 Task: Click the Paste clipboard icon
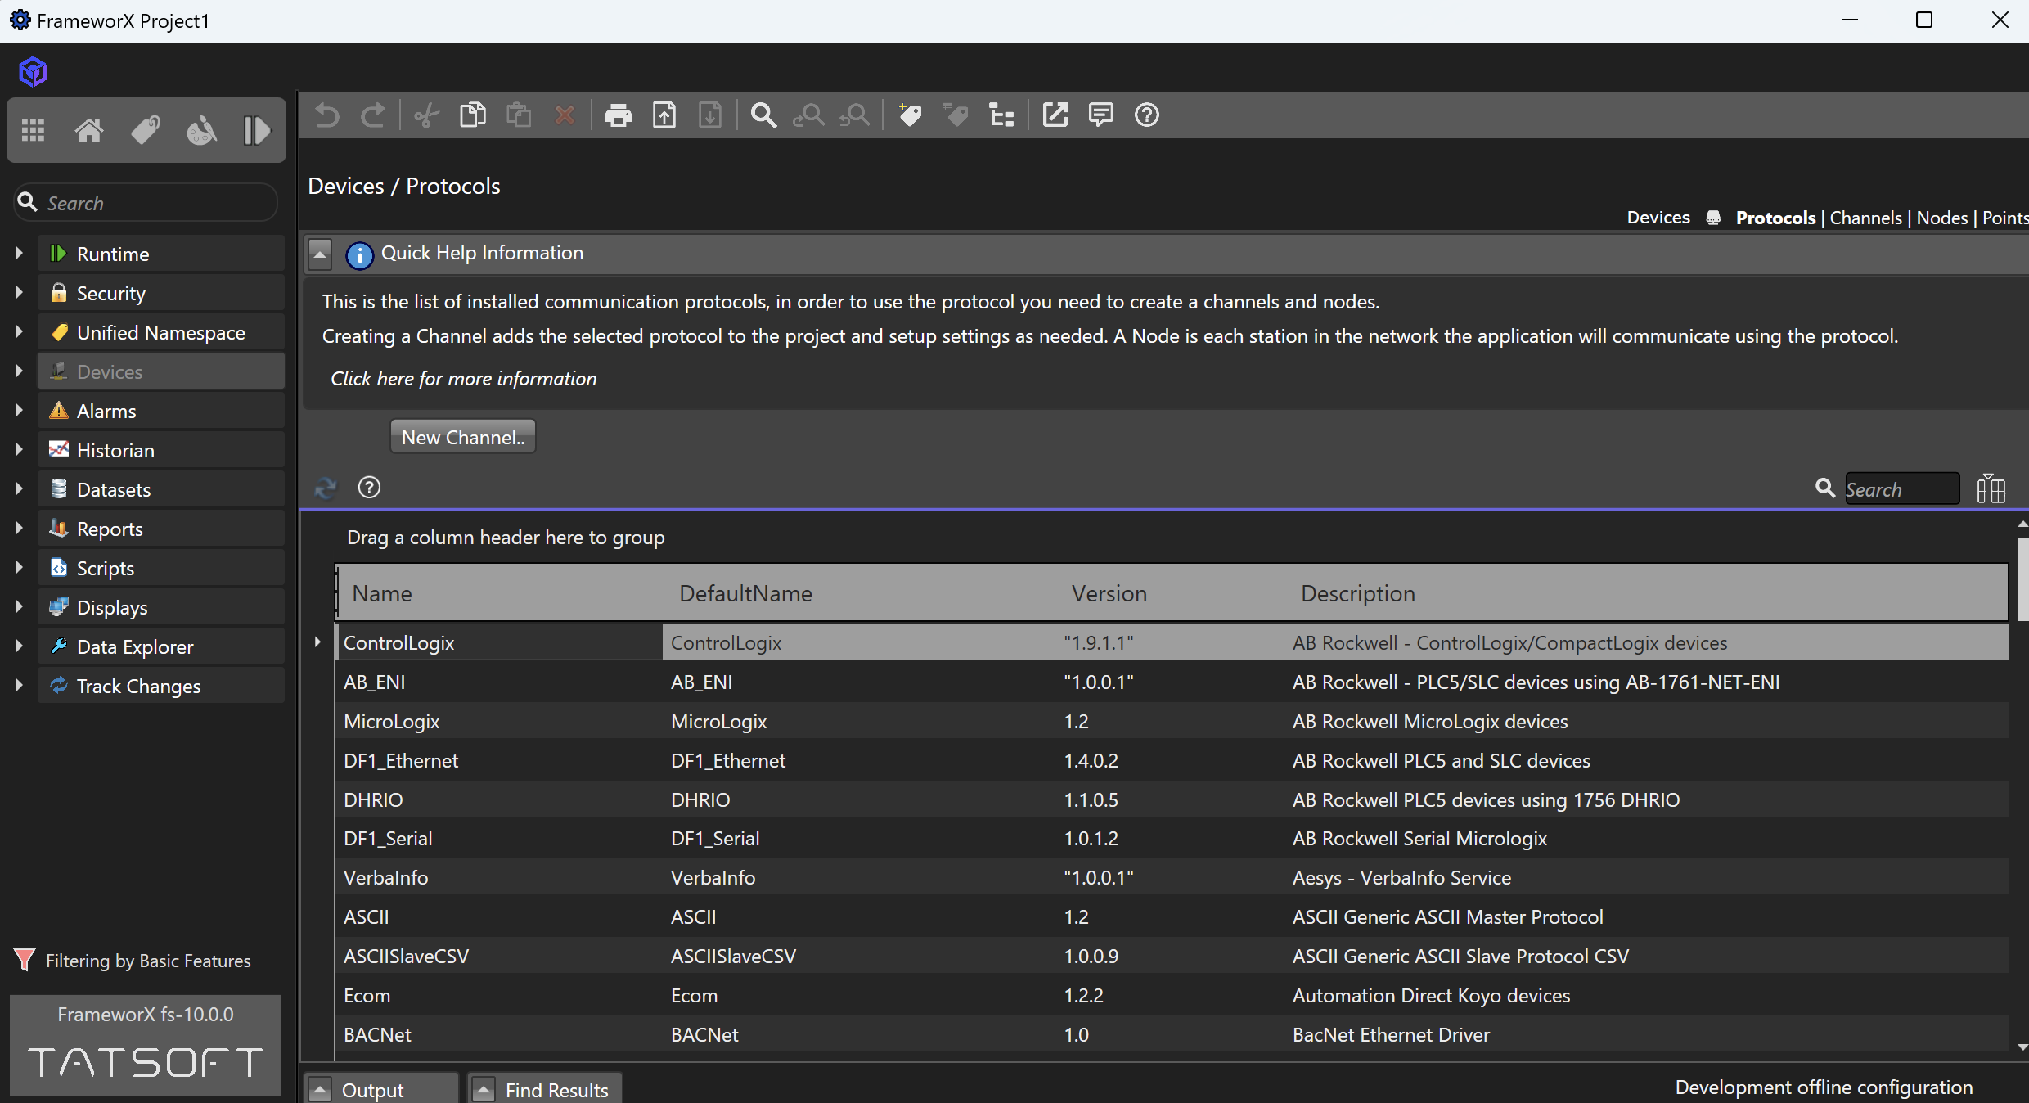519,115
